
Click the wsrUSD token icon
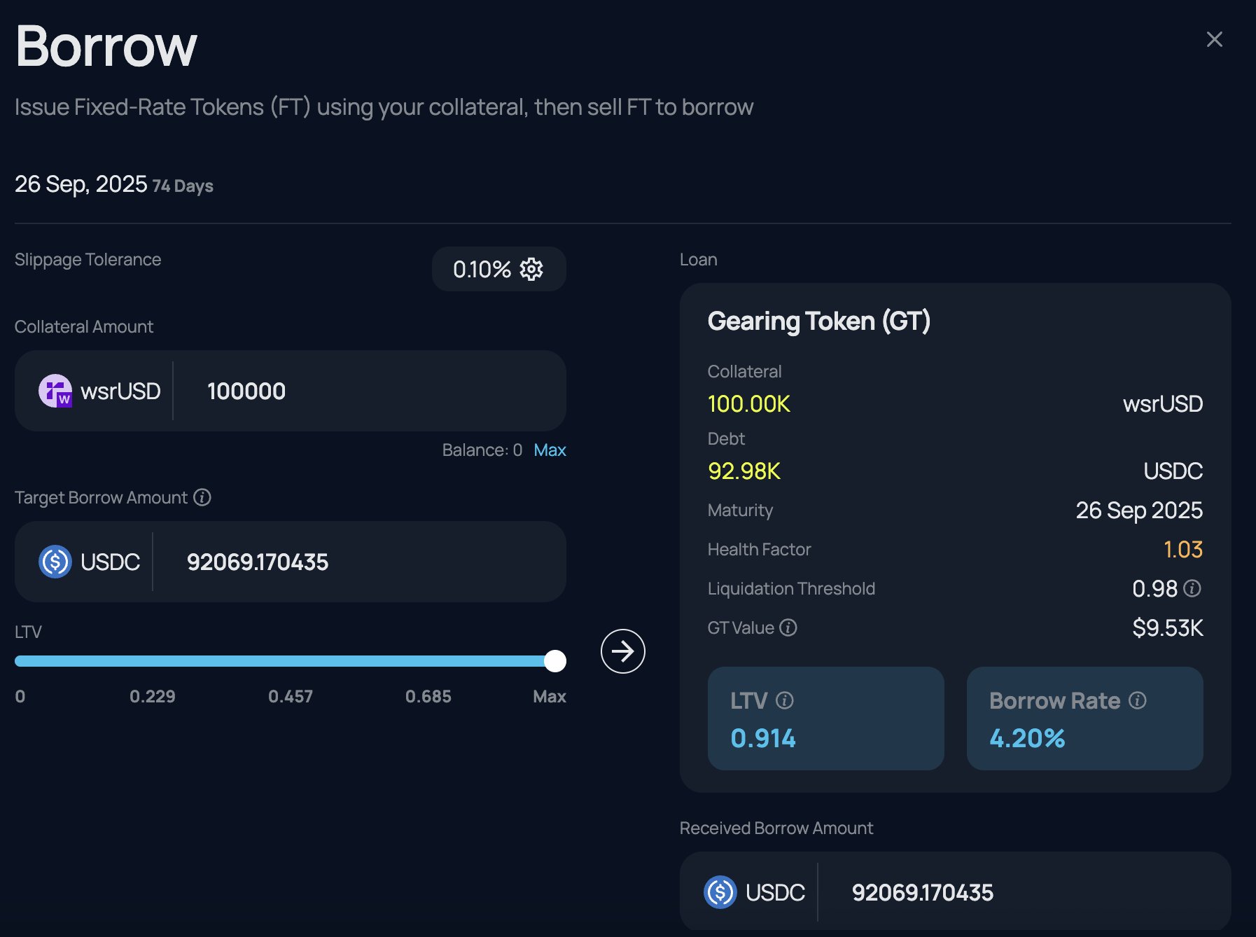coord(55,391)
